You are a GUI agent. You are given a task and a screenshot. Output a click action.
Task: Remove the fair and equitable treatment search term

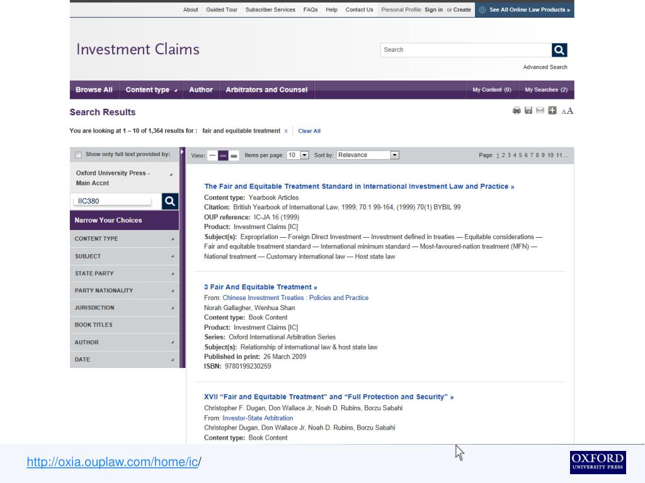tap(286, 131)
